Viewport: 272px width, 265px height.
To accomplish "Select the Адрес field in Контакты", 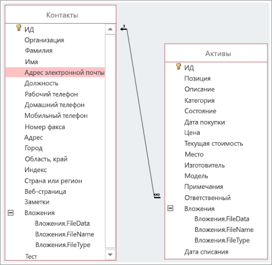I will [34, 138].
